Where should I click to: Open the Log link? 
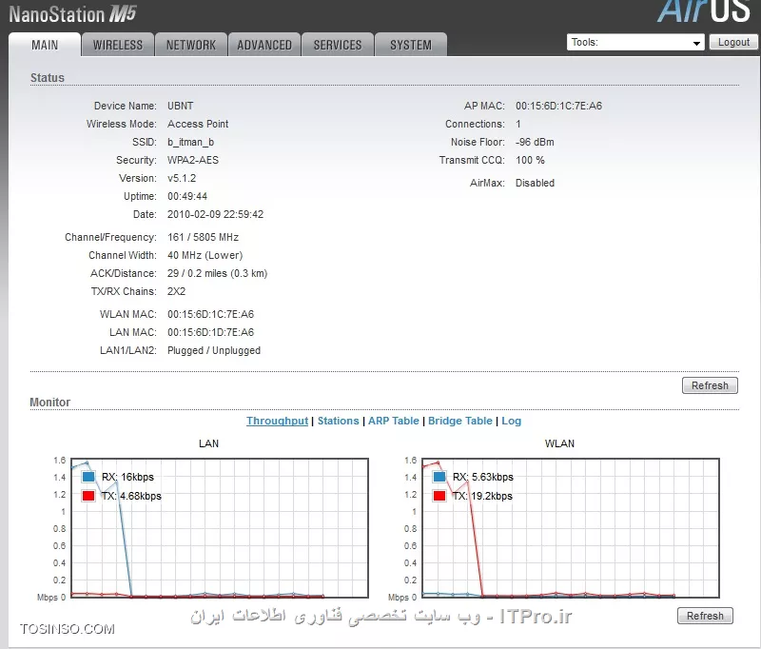coord(512,421)
